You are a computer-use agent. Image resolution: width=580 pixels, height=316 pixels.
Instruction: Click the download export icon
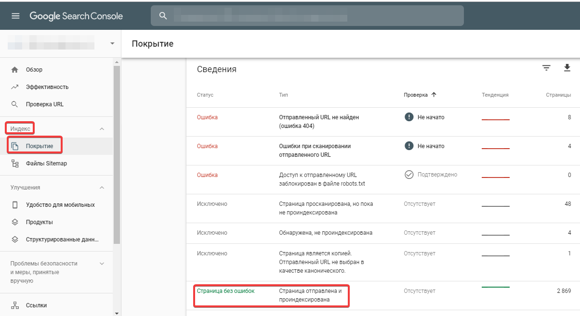567,68
